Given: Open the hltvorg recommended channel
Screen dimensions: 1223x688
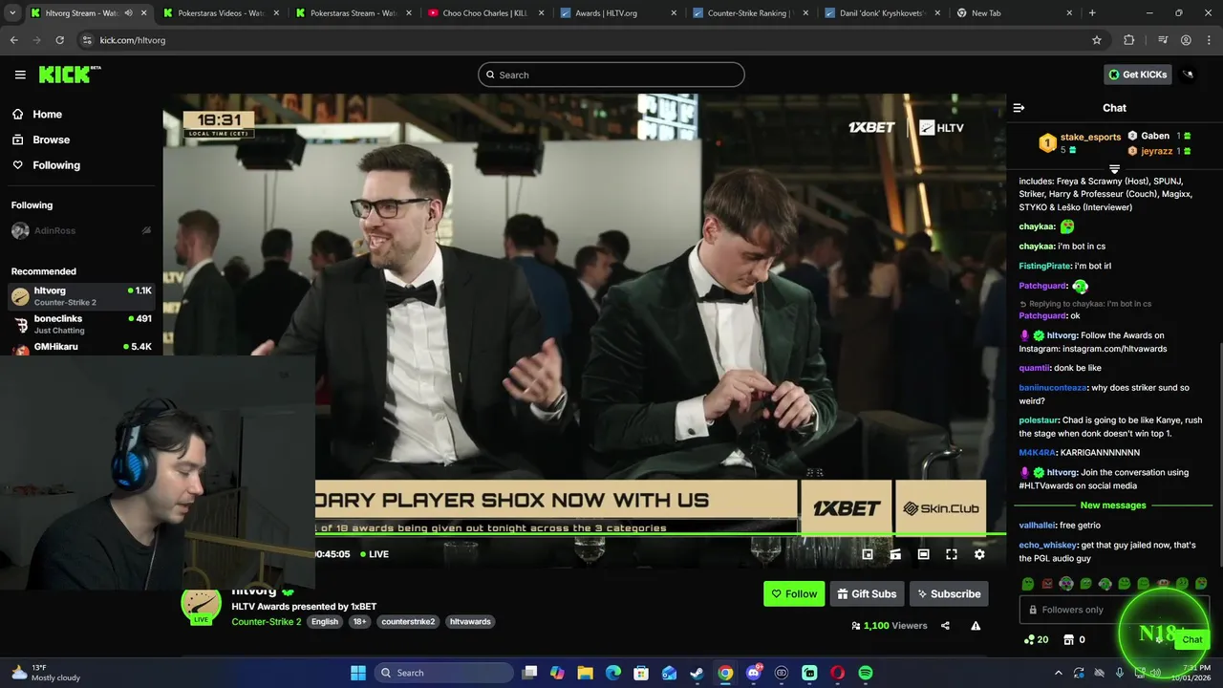Looking at the screenshot, I should pyautogui.click(x=81, y=296).
